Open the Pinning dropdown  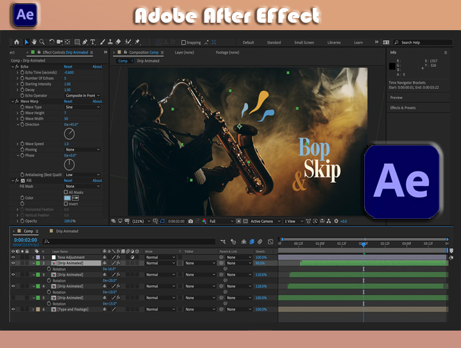[x=83, y=149]
